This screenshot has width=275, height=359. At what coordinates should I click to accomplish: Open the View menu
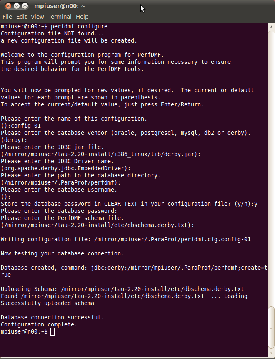tap(37, 17)
